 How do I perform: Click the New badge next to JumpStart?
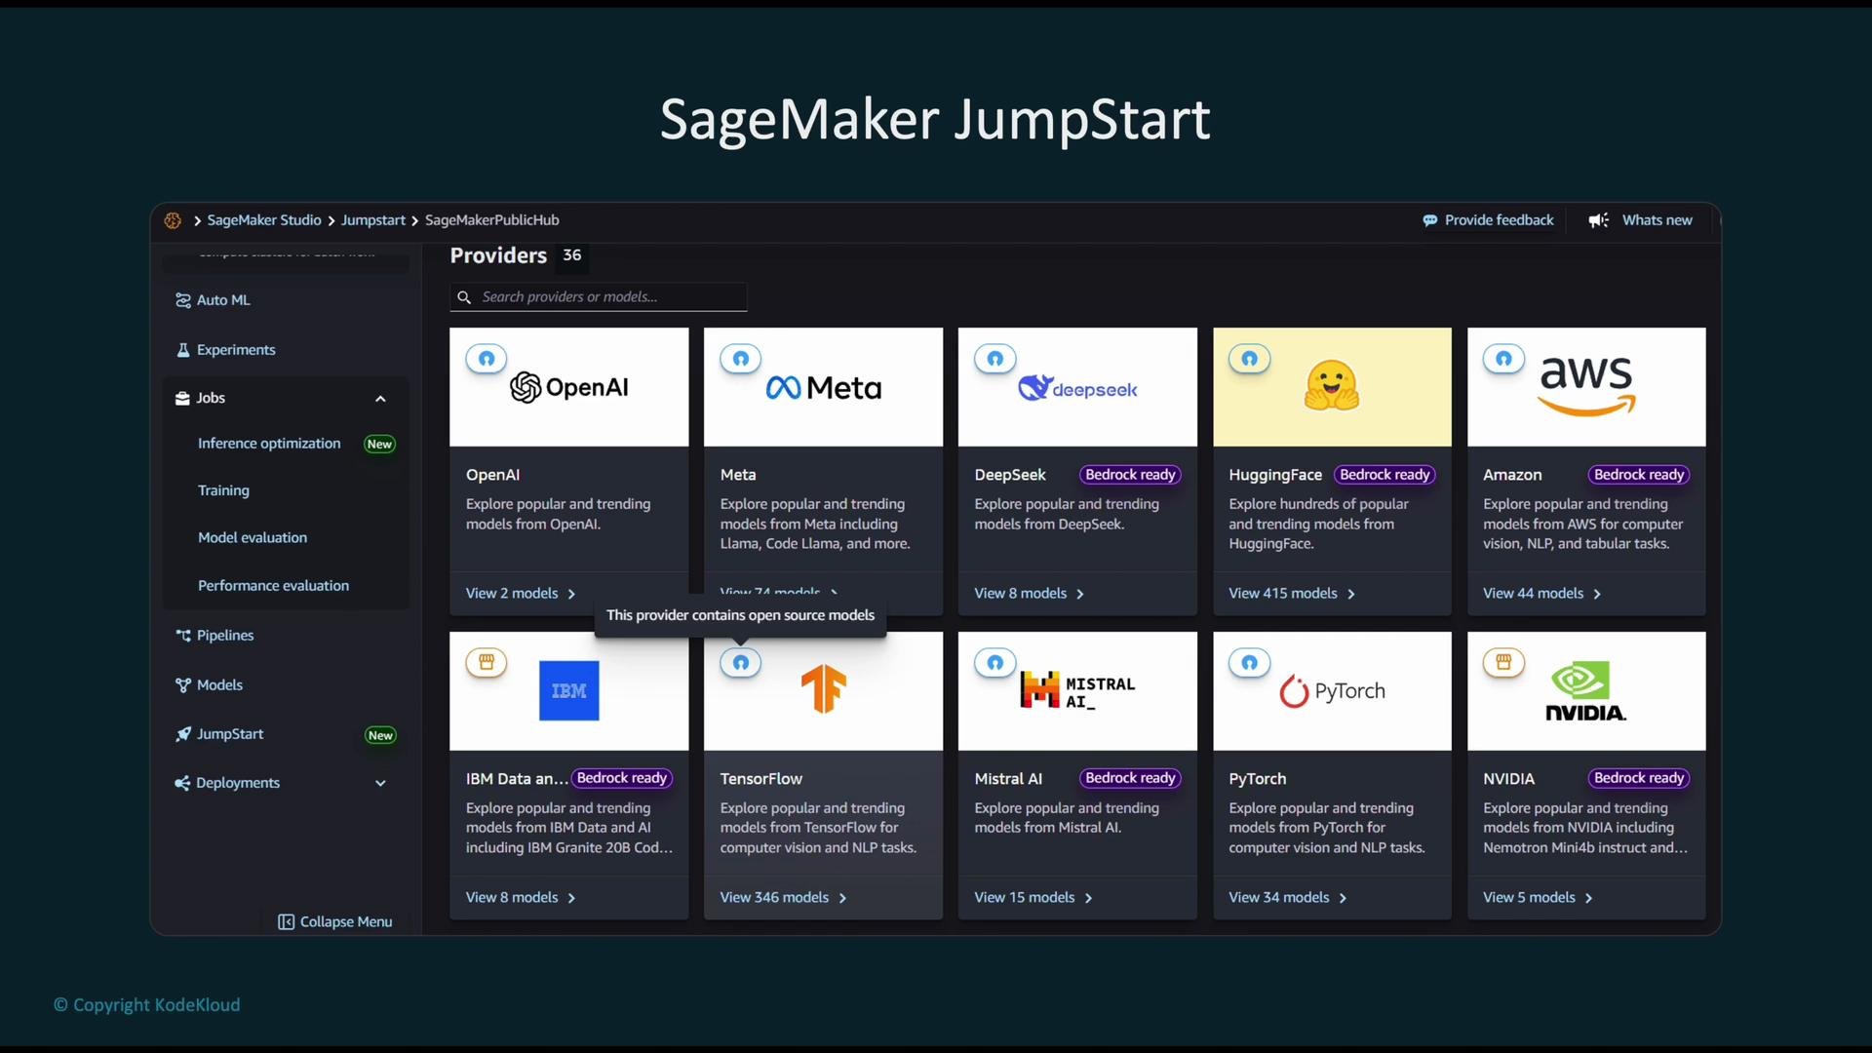380,736
